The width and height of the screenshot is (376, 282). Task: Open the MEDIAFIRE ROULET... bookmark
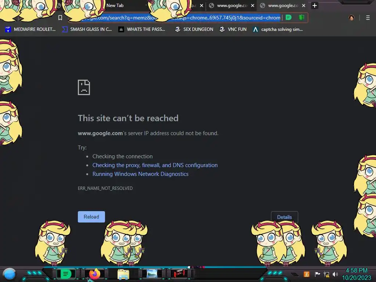tap(30, 29)
